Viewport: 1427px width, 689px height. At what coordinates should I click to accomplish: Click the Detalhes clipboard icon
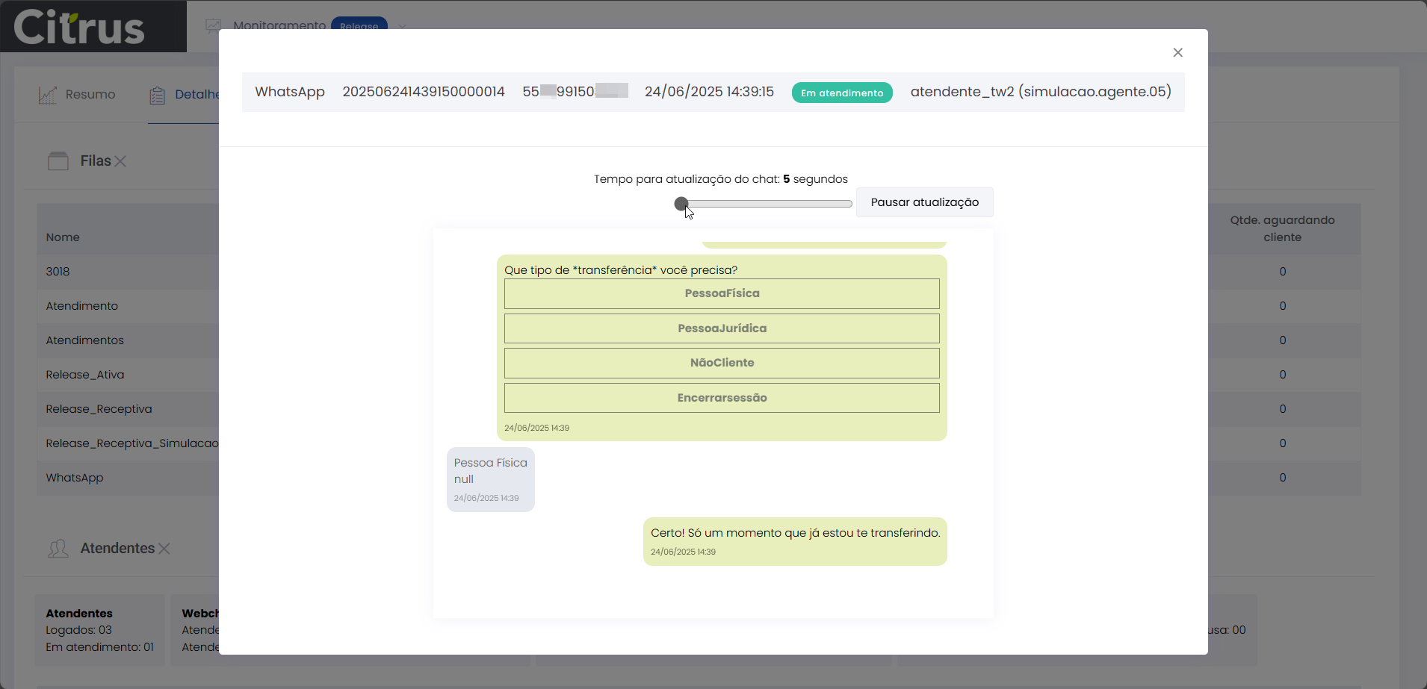pyautogui.click(x=157, y=95)
